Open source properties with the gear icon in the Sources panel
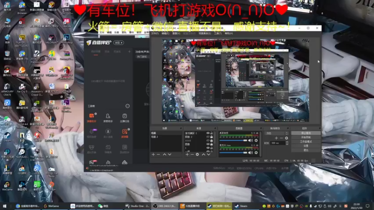The width and height of the screenshot is (374, 210). click(x=197, y=154)
